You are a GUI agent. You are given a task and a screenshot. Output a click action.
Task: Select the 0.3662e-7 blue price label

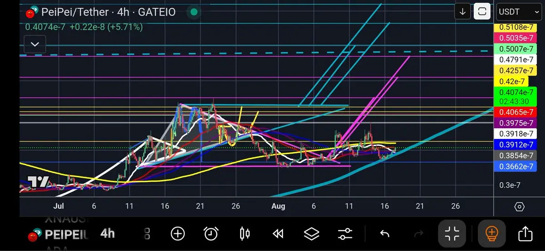pos(516,167)
